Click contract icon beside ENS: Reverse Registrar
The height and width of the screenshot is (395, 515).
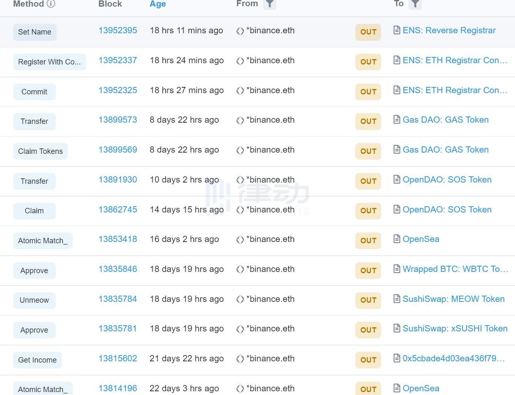click(397, 30)
